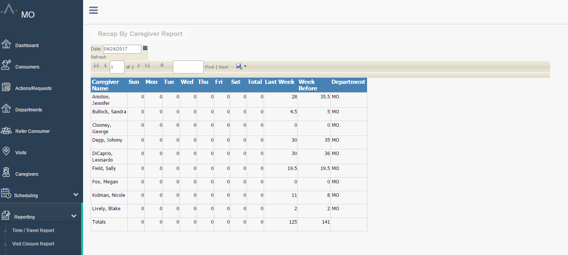Select caregiver Aniston, Jennifer
Image resolution: width=568 pixels, height=255 pixels.
(x=101, y=100)
